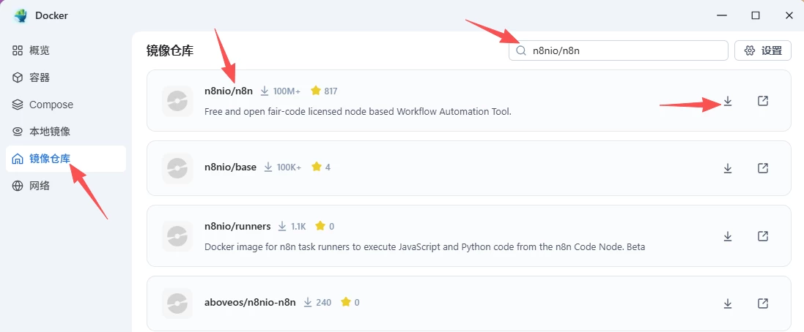Viewport: 804px width, 332px height.
Task: Download the n8nio/n8n image
Action: coord(728,101)
